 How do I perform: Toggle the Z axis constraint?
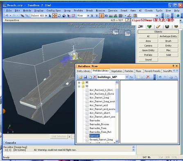click(102, 16)
